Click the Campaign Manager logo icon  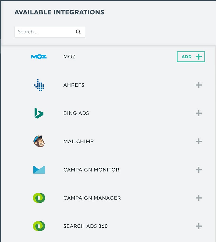pos(39,198)
